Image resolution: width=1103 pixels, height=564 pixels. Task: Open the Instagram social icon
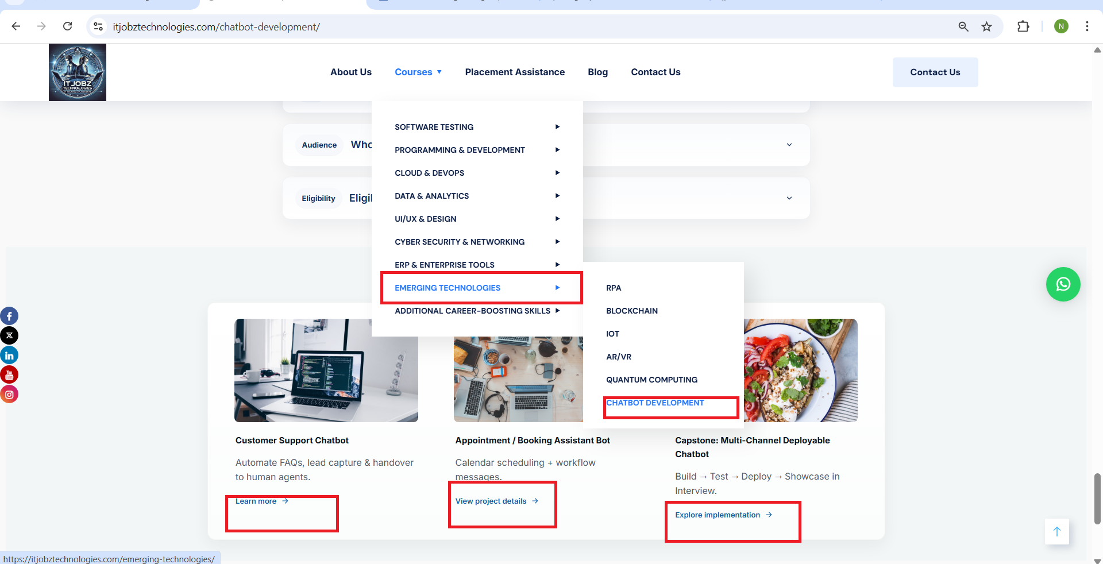click(9, 395)
